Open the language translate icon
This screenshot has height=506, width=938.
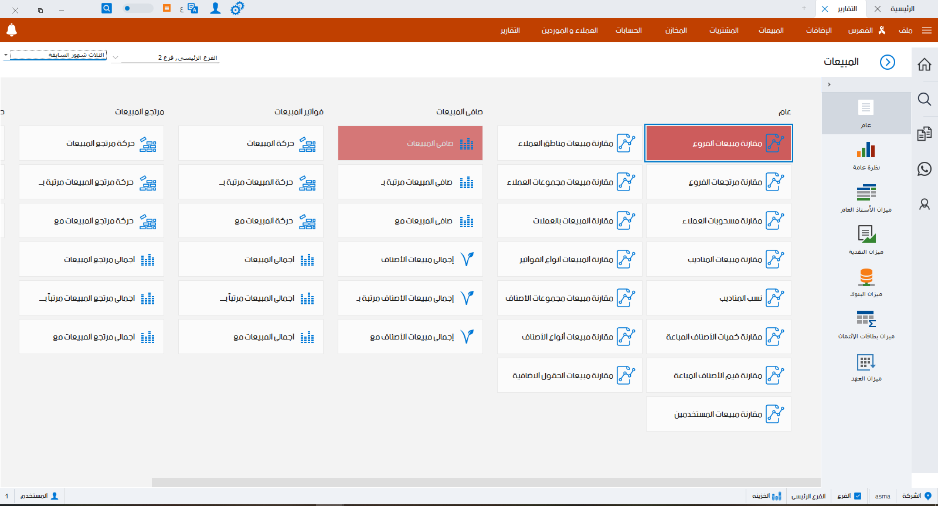point(193,8)
